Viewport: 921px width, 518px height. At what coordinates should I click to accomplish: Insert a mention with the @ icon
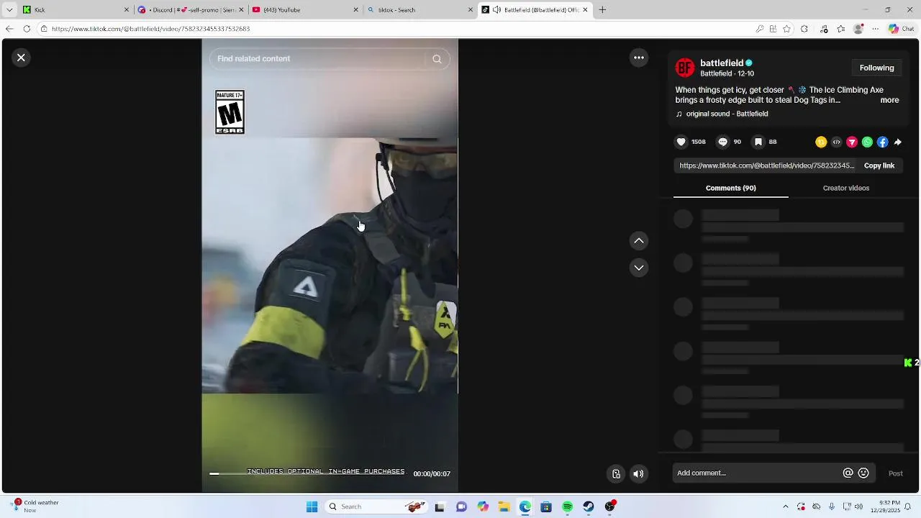848,473
